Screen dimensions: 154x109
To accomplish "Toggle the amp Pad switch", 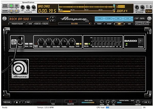I will tap(31, 44).
